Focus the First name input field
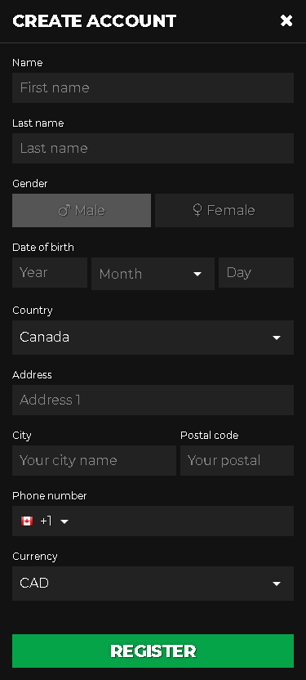The height and width of the screenshot is (680, 306). pos(153,87)
